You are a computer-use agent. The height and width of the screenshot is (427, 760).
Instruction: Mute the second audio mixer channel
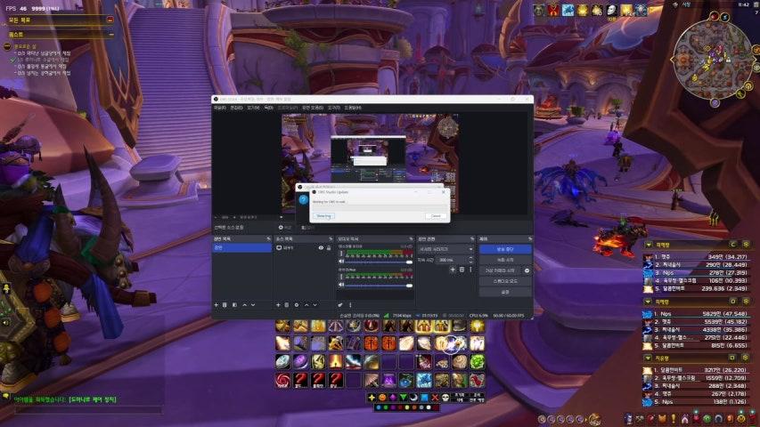point(341,285)
